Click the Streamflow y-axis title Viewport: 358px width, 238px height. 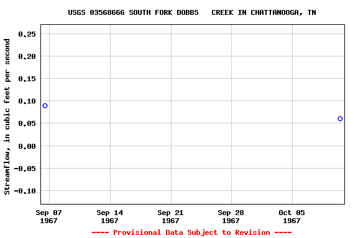point(7,117)
